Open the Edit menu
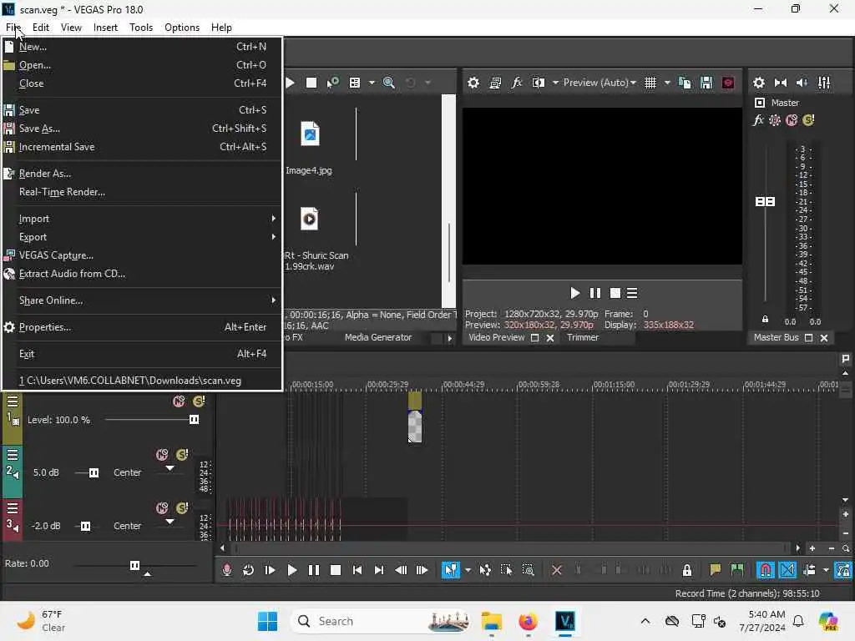The height and width of the screenshot is (641, 855). [41, 28]
